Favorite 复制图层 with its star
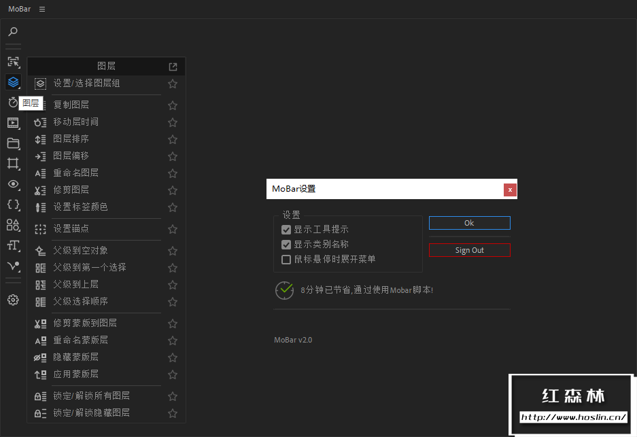637x437 pixels. coord(173,105)
